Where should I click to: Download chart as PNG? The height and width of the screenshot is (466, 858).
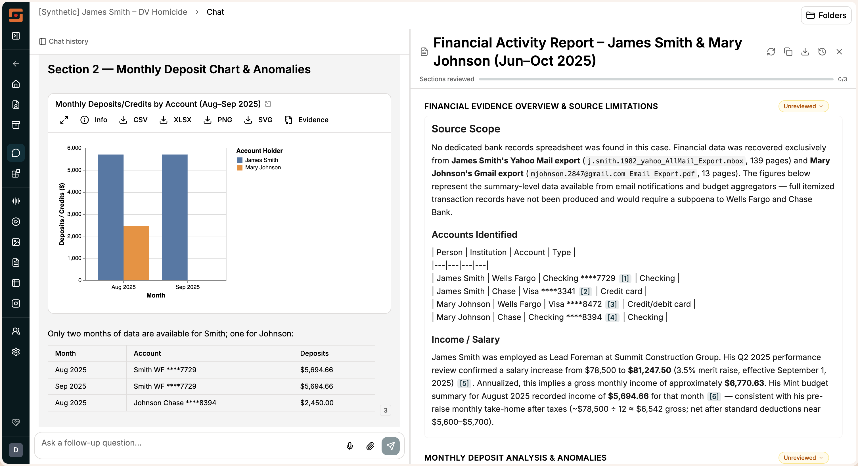[x=217, y=120]
